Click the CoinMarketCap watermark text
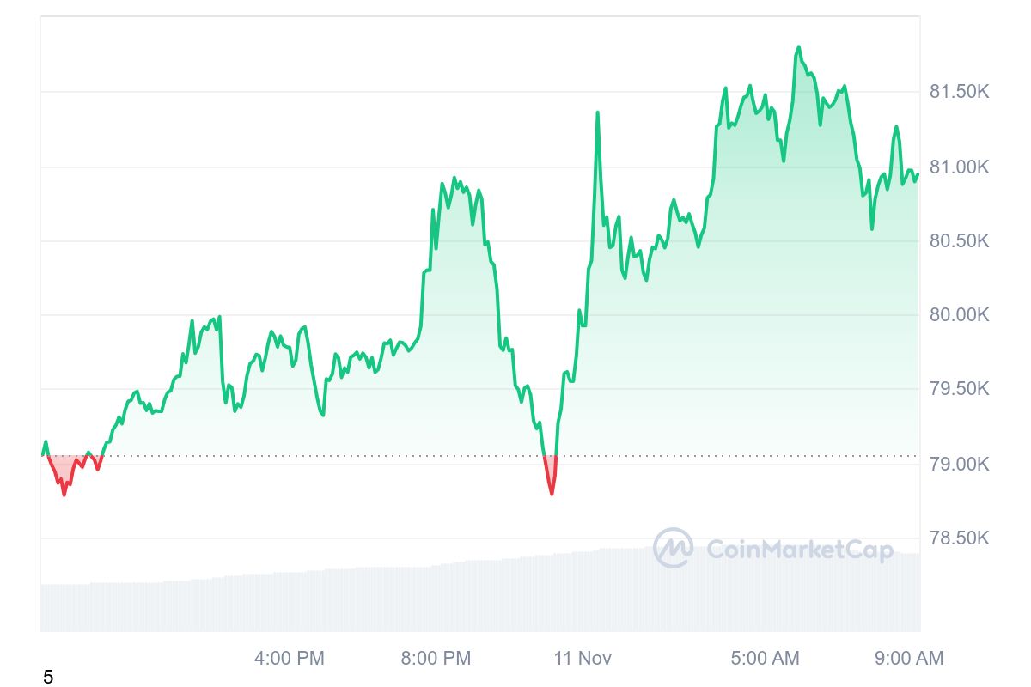Screen dimensions: 1031x687 click(799, 550)
